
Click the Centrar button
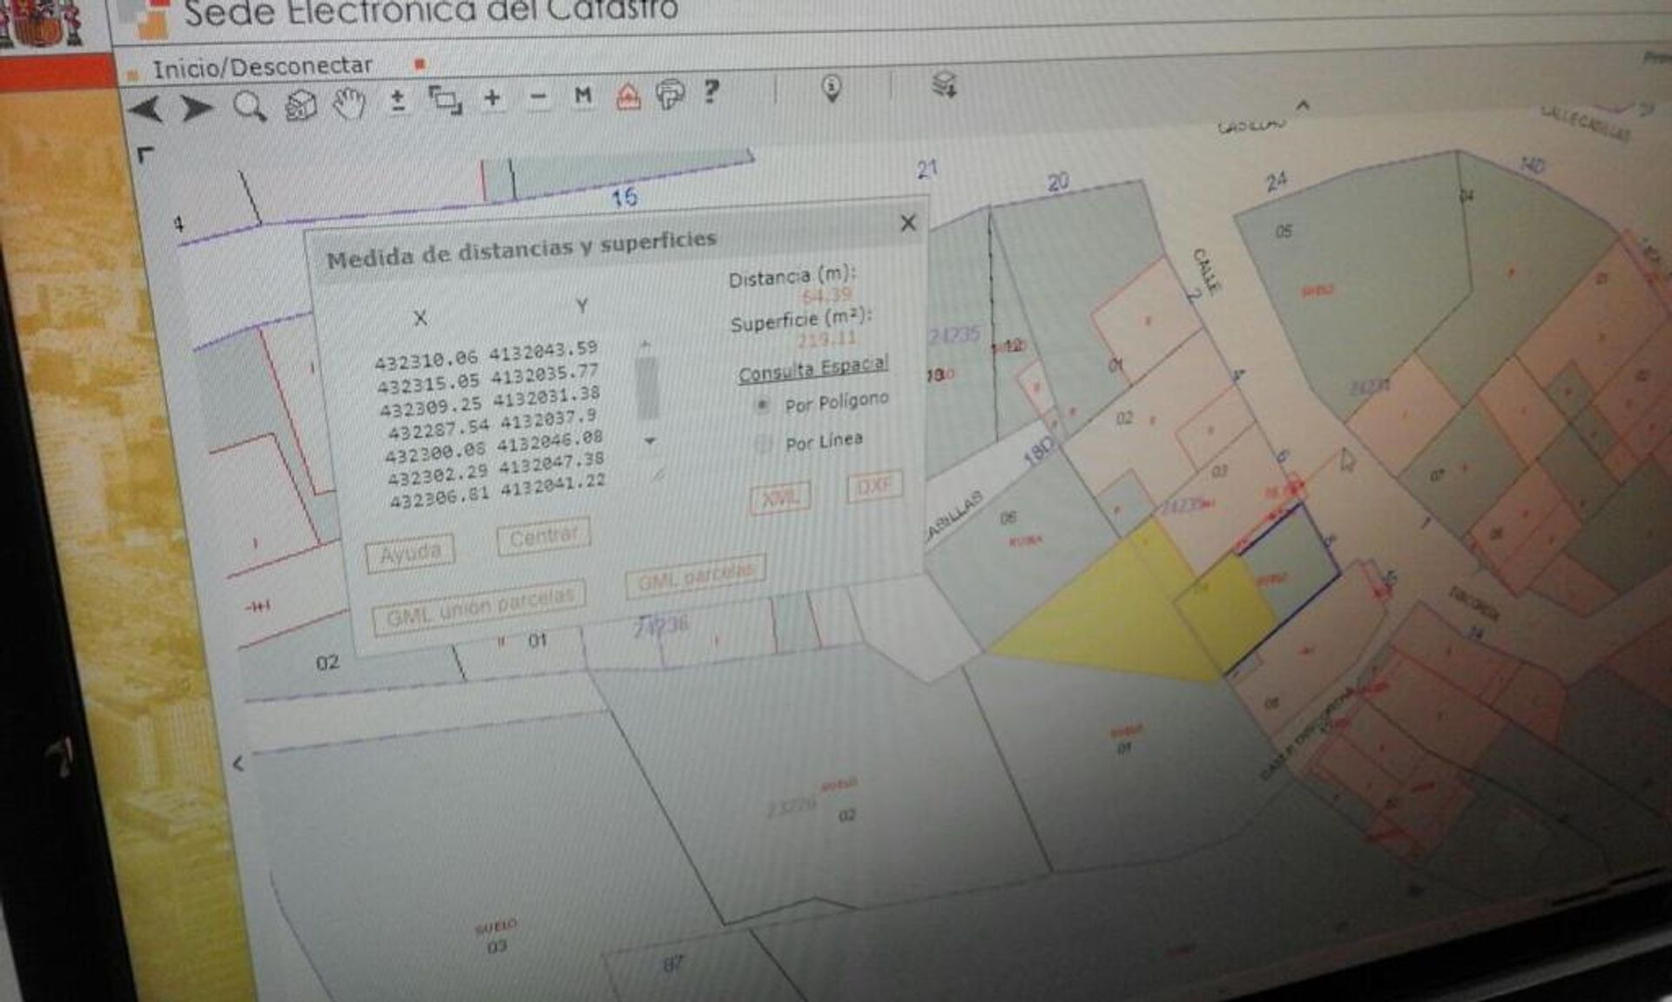tap(543, 536)
